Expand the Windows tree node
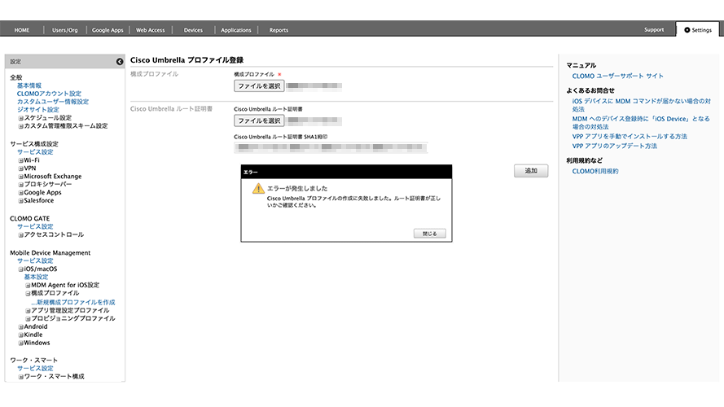The height and width of the screenshot is (407, 724). (21, 343)
